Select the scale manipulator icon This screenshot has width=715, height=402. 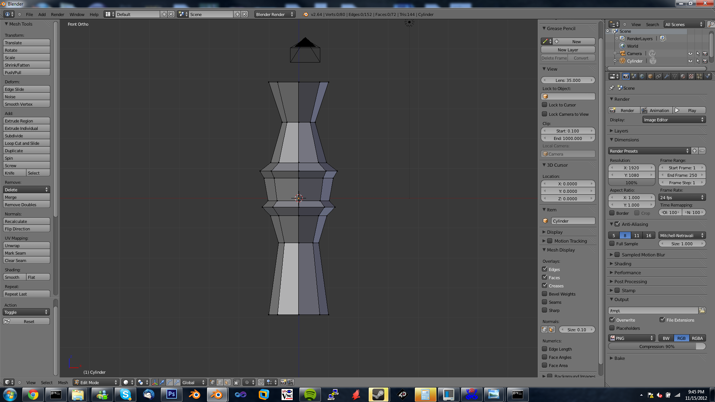(x=177, y=382)
